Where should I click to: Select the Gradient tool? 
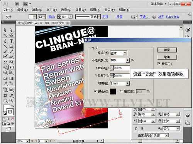click(x=11, y=78)
